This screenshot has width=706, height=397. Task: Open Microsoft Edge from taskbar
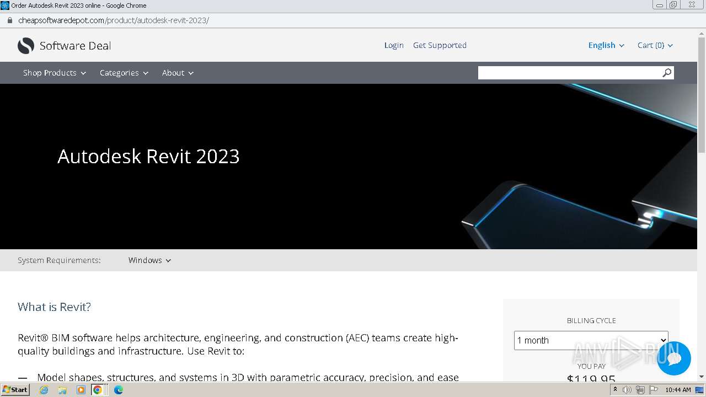coord(119,390)
